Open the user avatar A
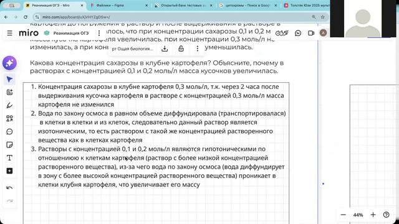The height and width of the screenshot is (224, 399). click(x=323, y=33)
